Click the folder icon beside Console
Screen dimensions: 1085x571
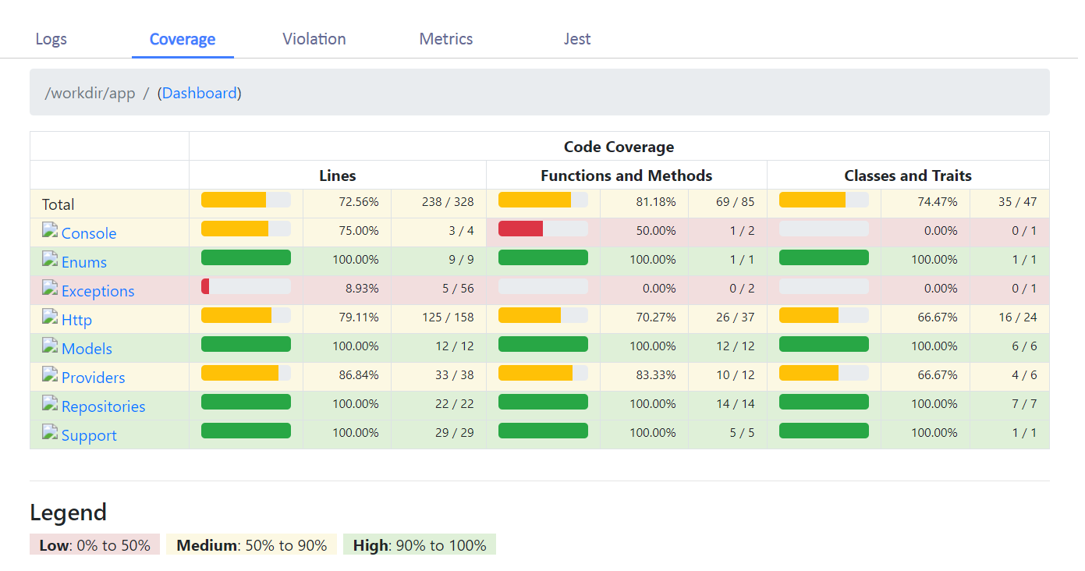pyautogui.click(x=50, y=230)
